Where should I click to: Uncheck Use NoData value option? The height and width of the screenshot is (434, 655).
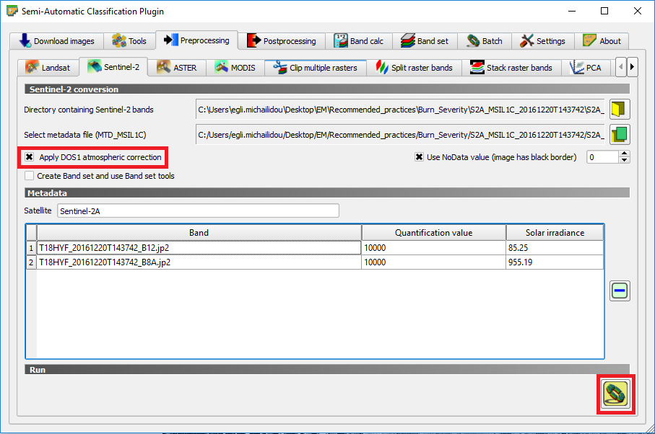tap(419, 157)
